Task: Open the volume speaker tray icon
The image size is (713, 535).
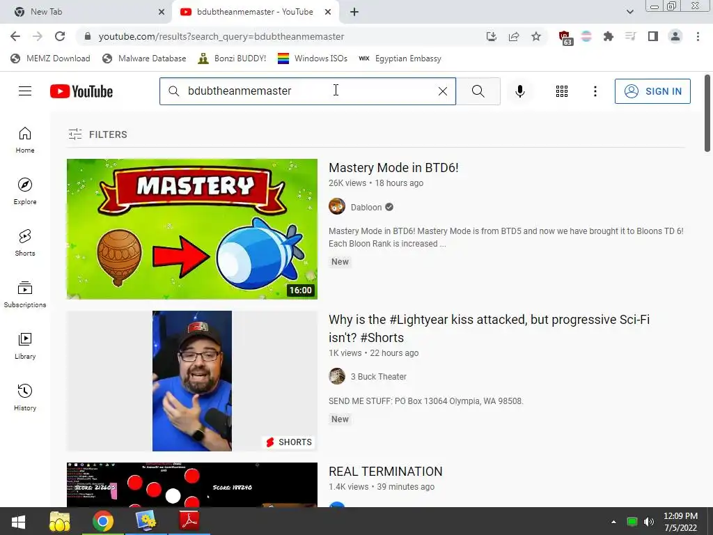Action: [x=649, y=522]
